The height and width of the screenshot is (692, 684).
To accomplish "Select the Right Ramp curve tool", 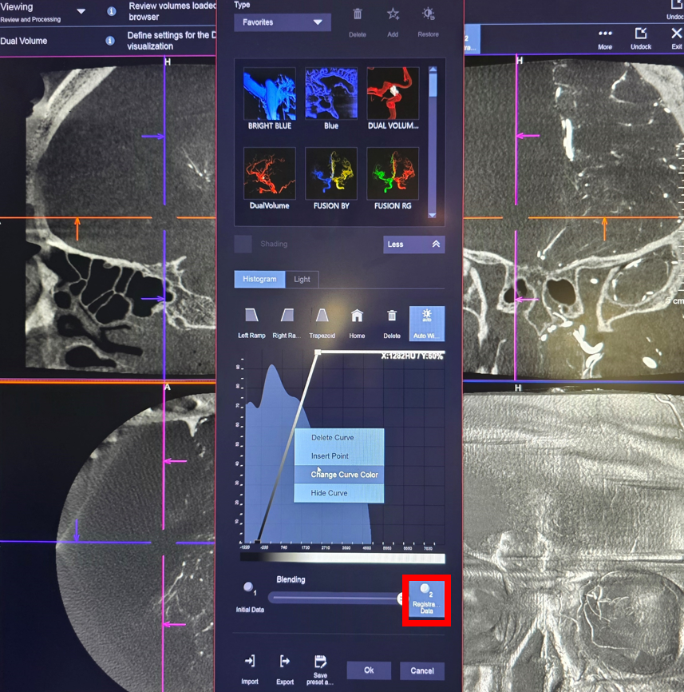I will pos(287,316).
